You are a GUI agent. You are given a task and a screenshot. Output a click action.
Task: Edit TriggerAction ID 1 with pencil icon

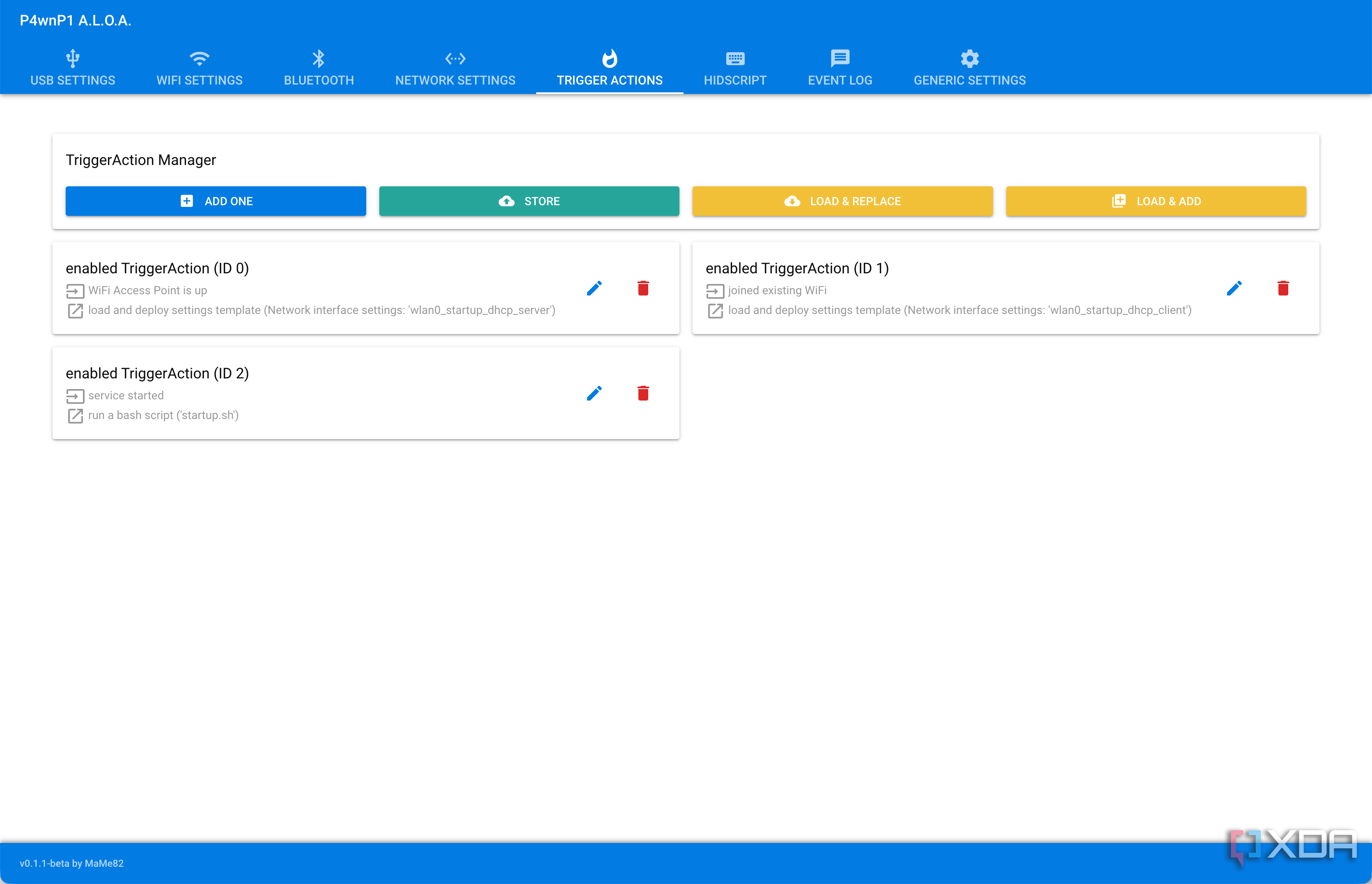point(1234,288)
